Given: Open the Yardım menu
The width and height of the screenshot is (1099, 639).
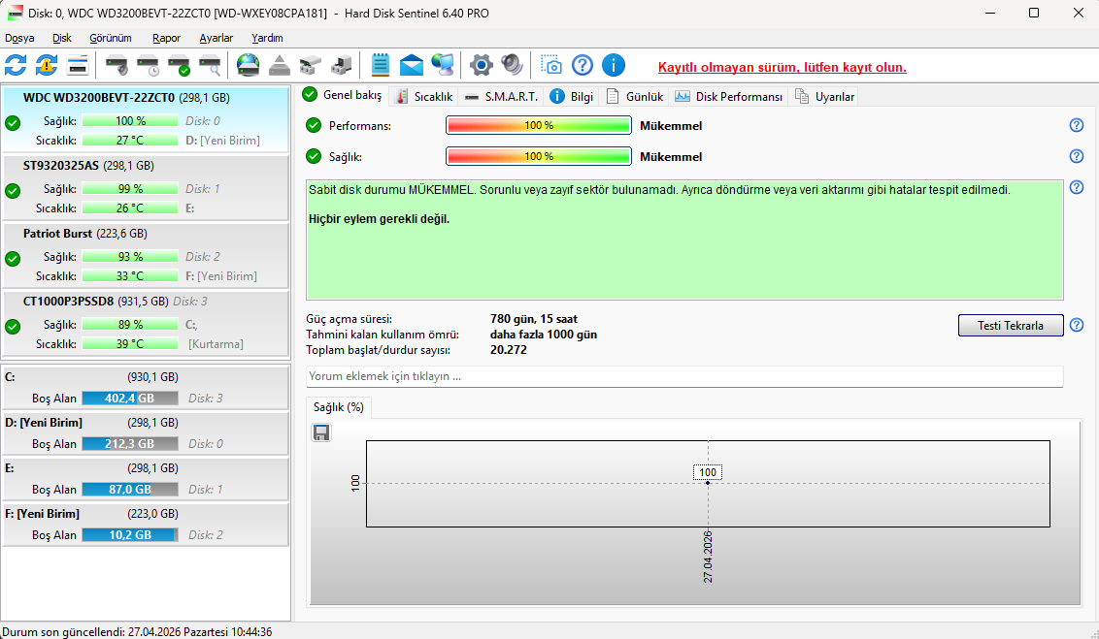Looking at the screenshot, I should pyautogui.click(x=267, y=38).
